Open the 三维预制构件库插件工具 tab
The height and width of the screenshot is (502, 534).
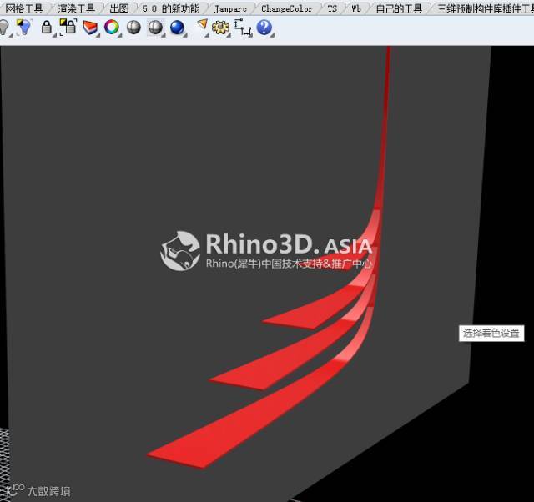486,8
